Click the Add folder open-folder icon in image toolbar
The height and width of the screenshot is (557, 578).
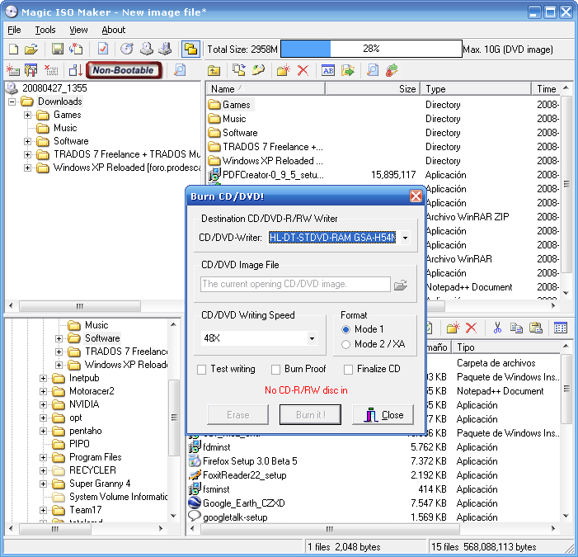(258, 70)
